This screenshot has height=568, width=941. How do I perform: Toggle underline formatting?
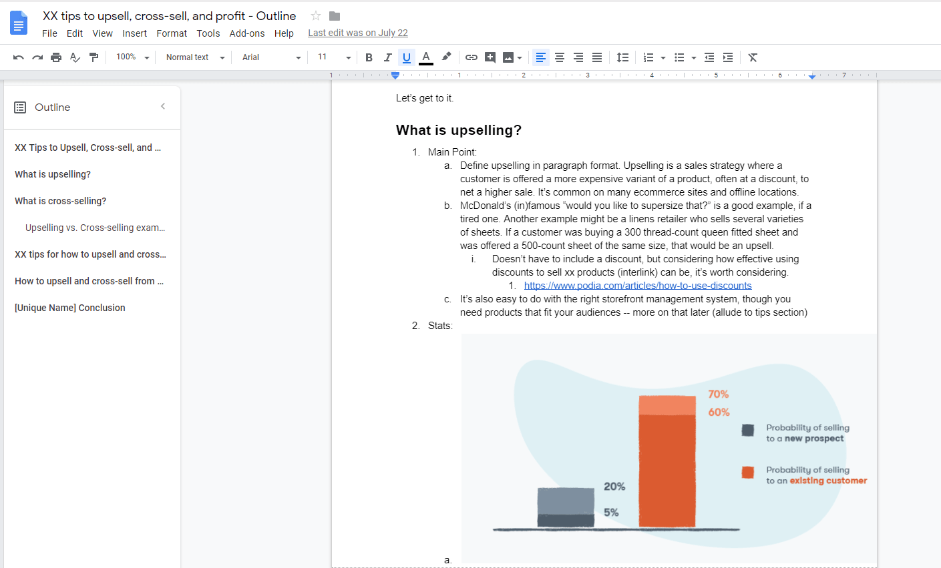click(x=406, y=57)
